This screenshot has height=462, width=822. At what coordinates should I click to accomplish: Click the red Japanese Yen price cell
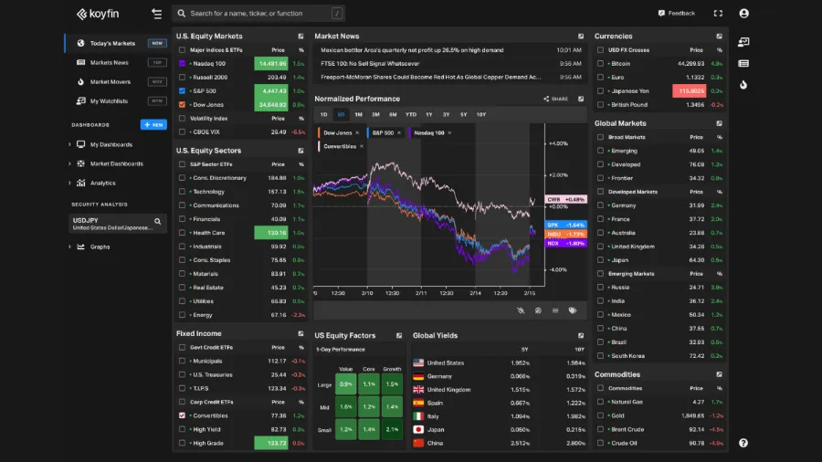tap(689, 91)
